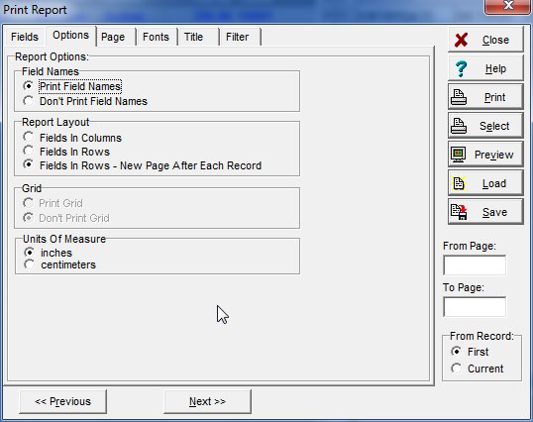
Task: Click the From Page input box
Action: pyautogui.click(x=475, y=265)
